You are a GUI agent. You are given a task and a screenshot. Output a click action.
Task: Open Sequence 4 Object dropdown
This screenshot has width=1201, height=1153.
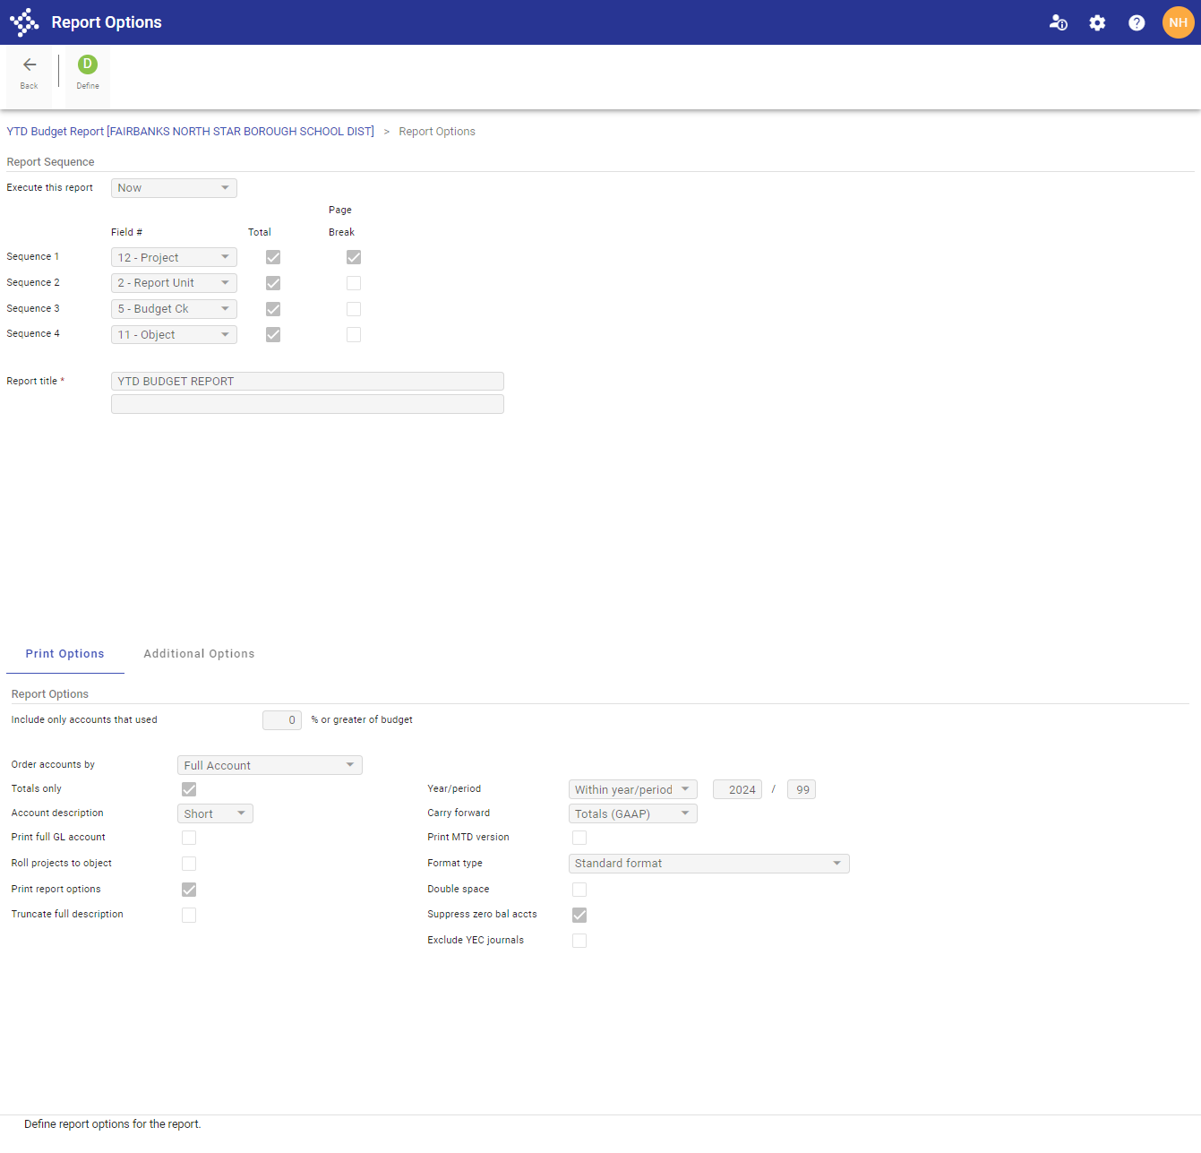pos(174,334)
